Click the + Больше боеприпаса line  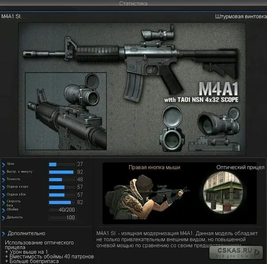[x=32, y=261]
